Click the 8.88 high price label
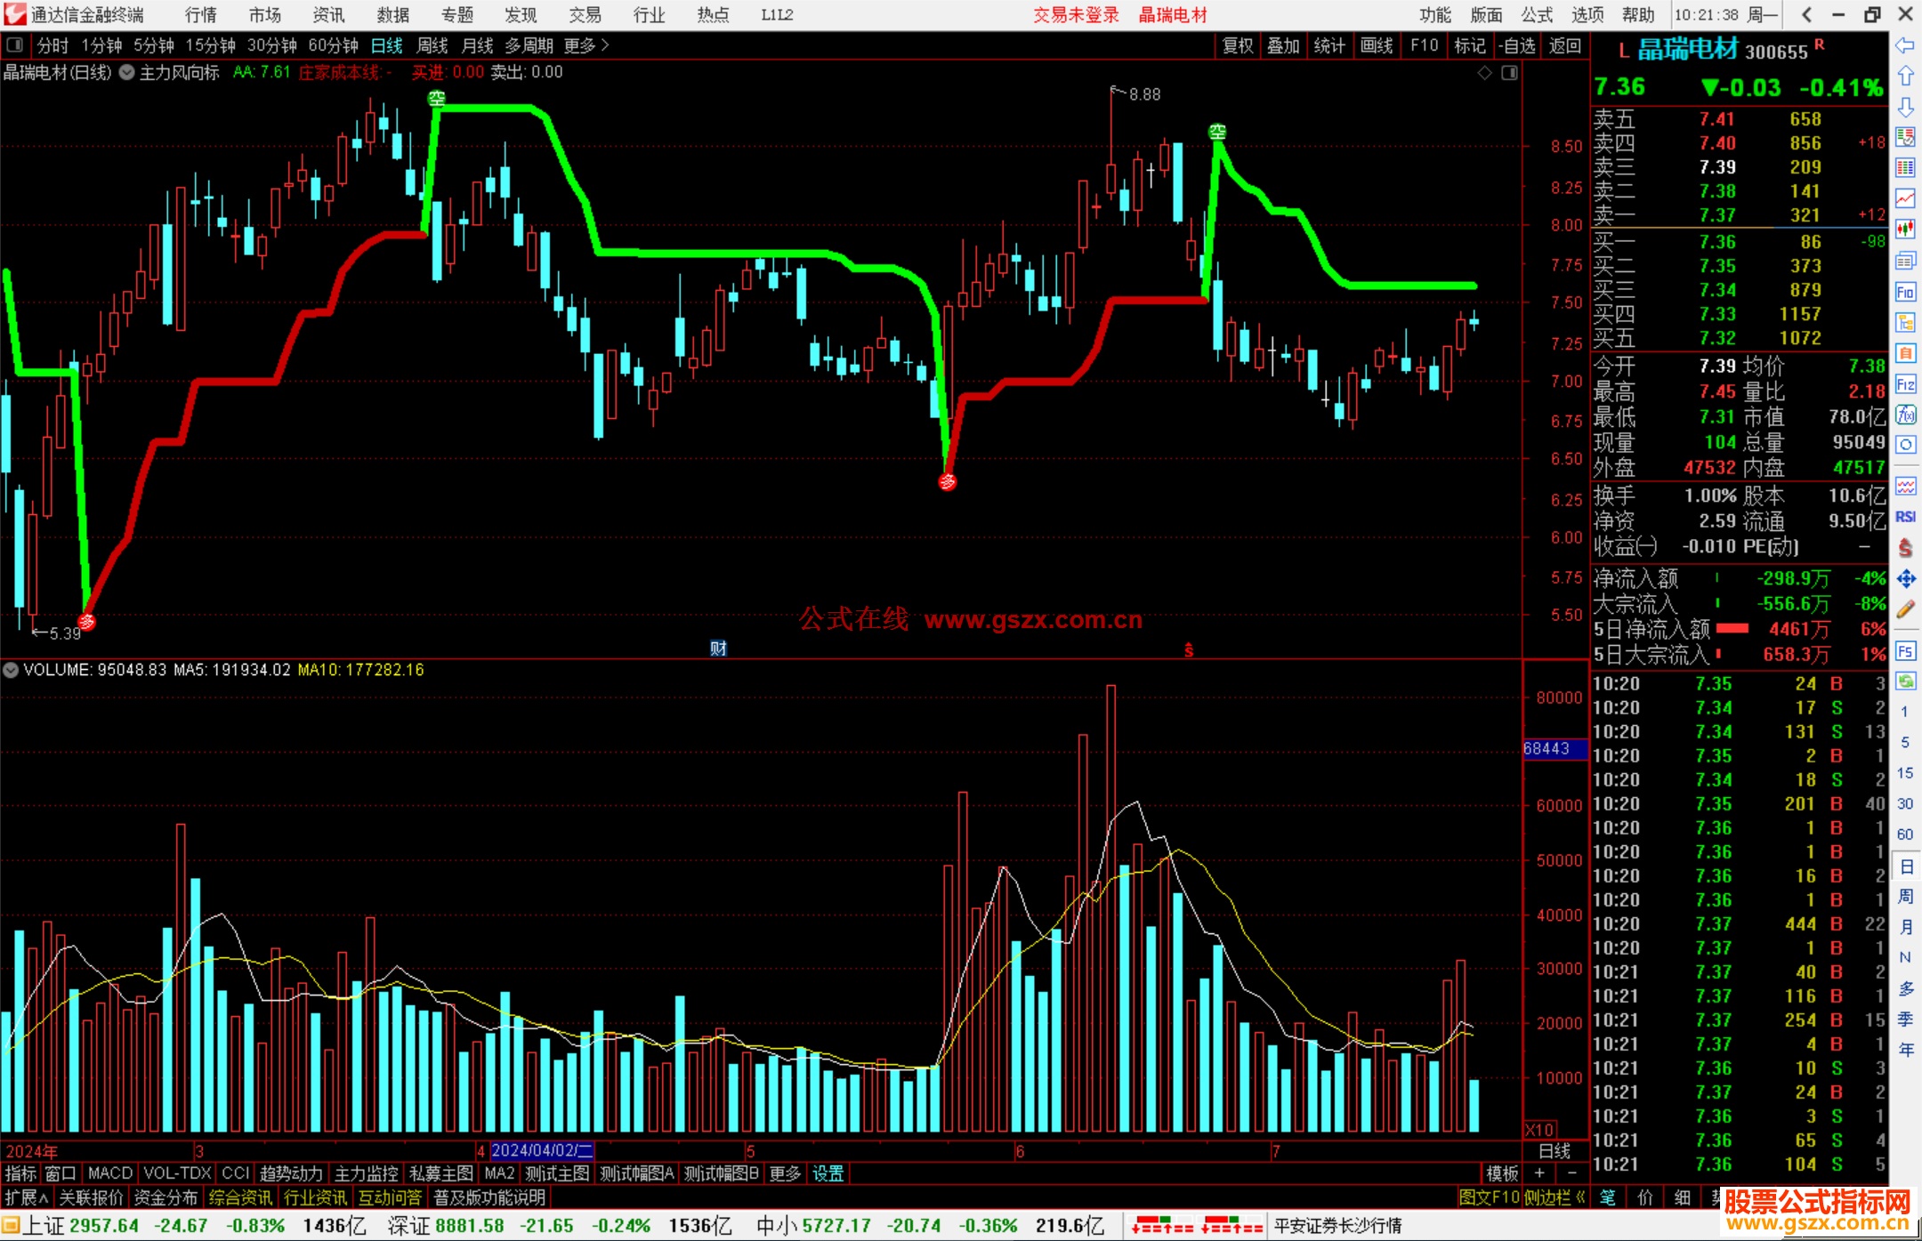Screen dimensions: 1922x1241 1144,94
